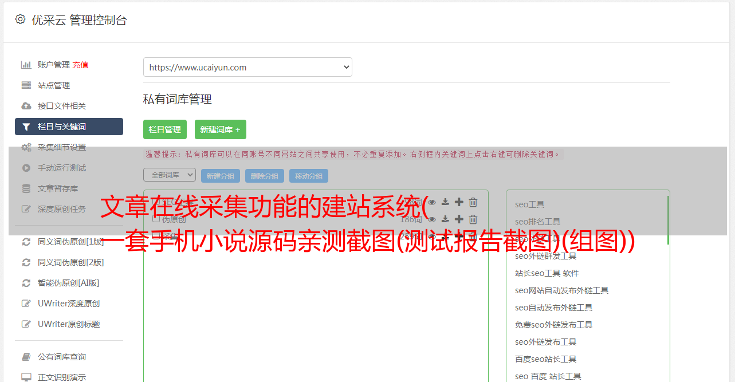Download the SEO row library above 伪原创
735x382 pixels.
coord(445,202)
